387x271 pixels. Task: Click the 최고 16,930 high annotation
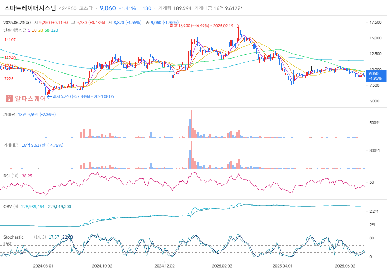coord(205,26)
